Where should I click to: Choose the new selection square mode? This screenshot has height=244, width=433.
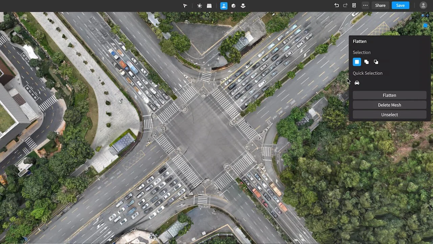click(x=357, y=62)
